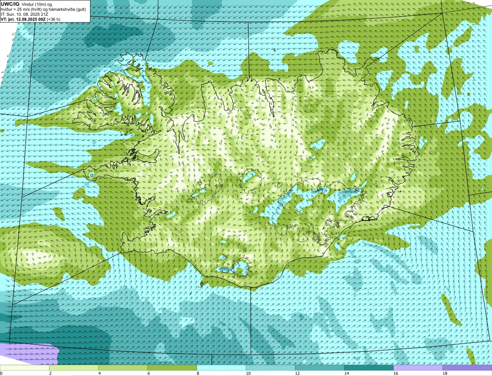Click the "10" label on the color scale
The height and width of the screenshot is (376, 492).
click(248, 373)
